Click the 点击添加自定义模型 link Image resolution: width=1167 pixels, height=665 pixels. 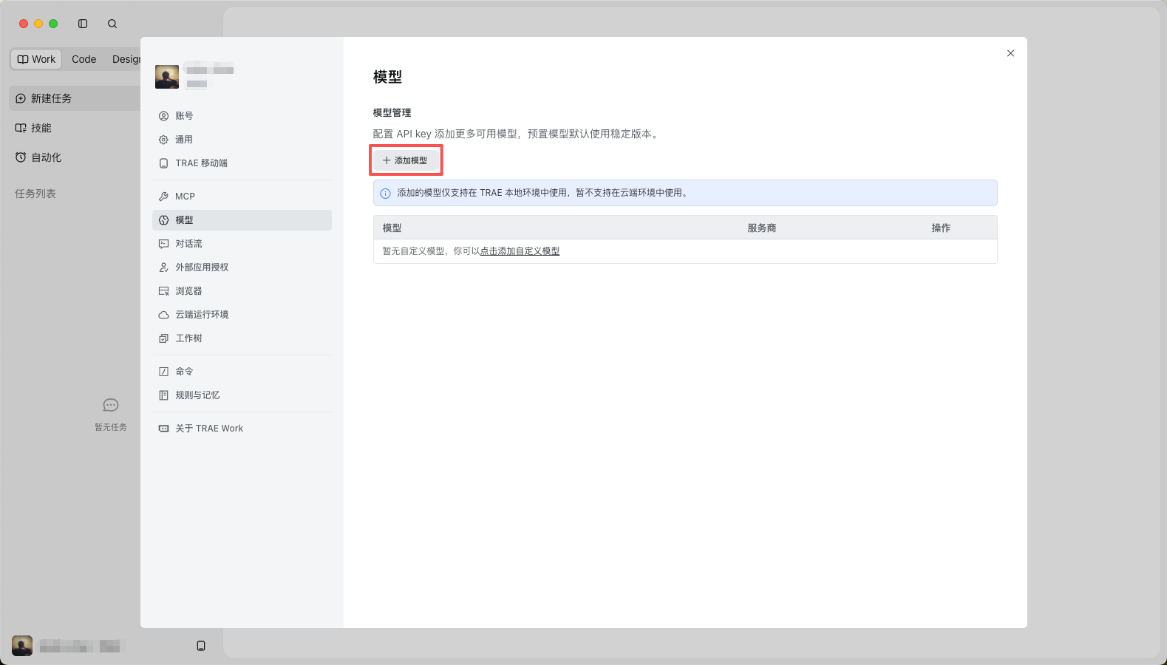520,251
